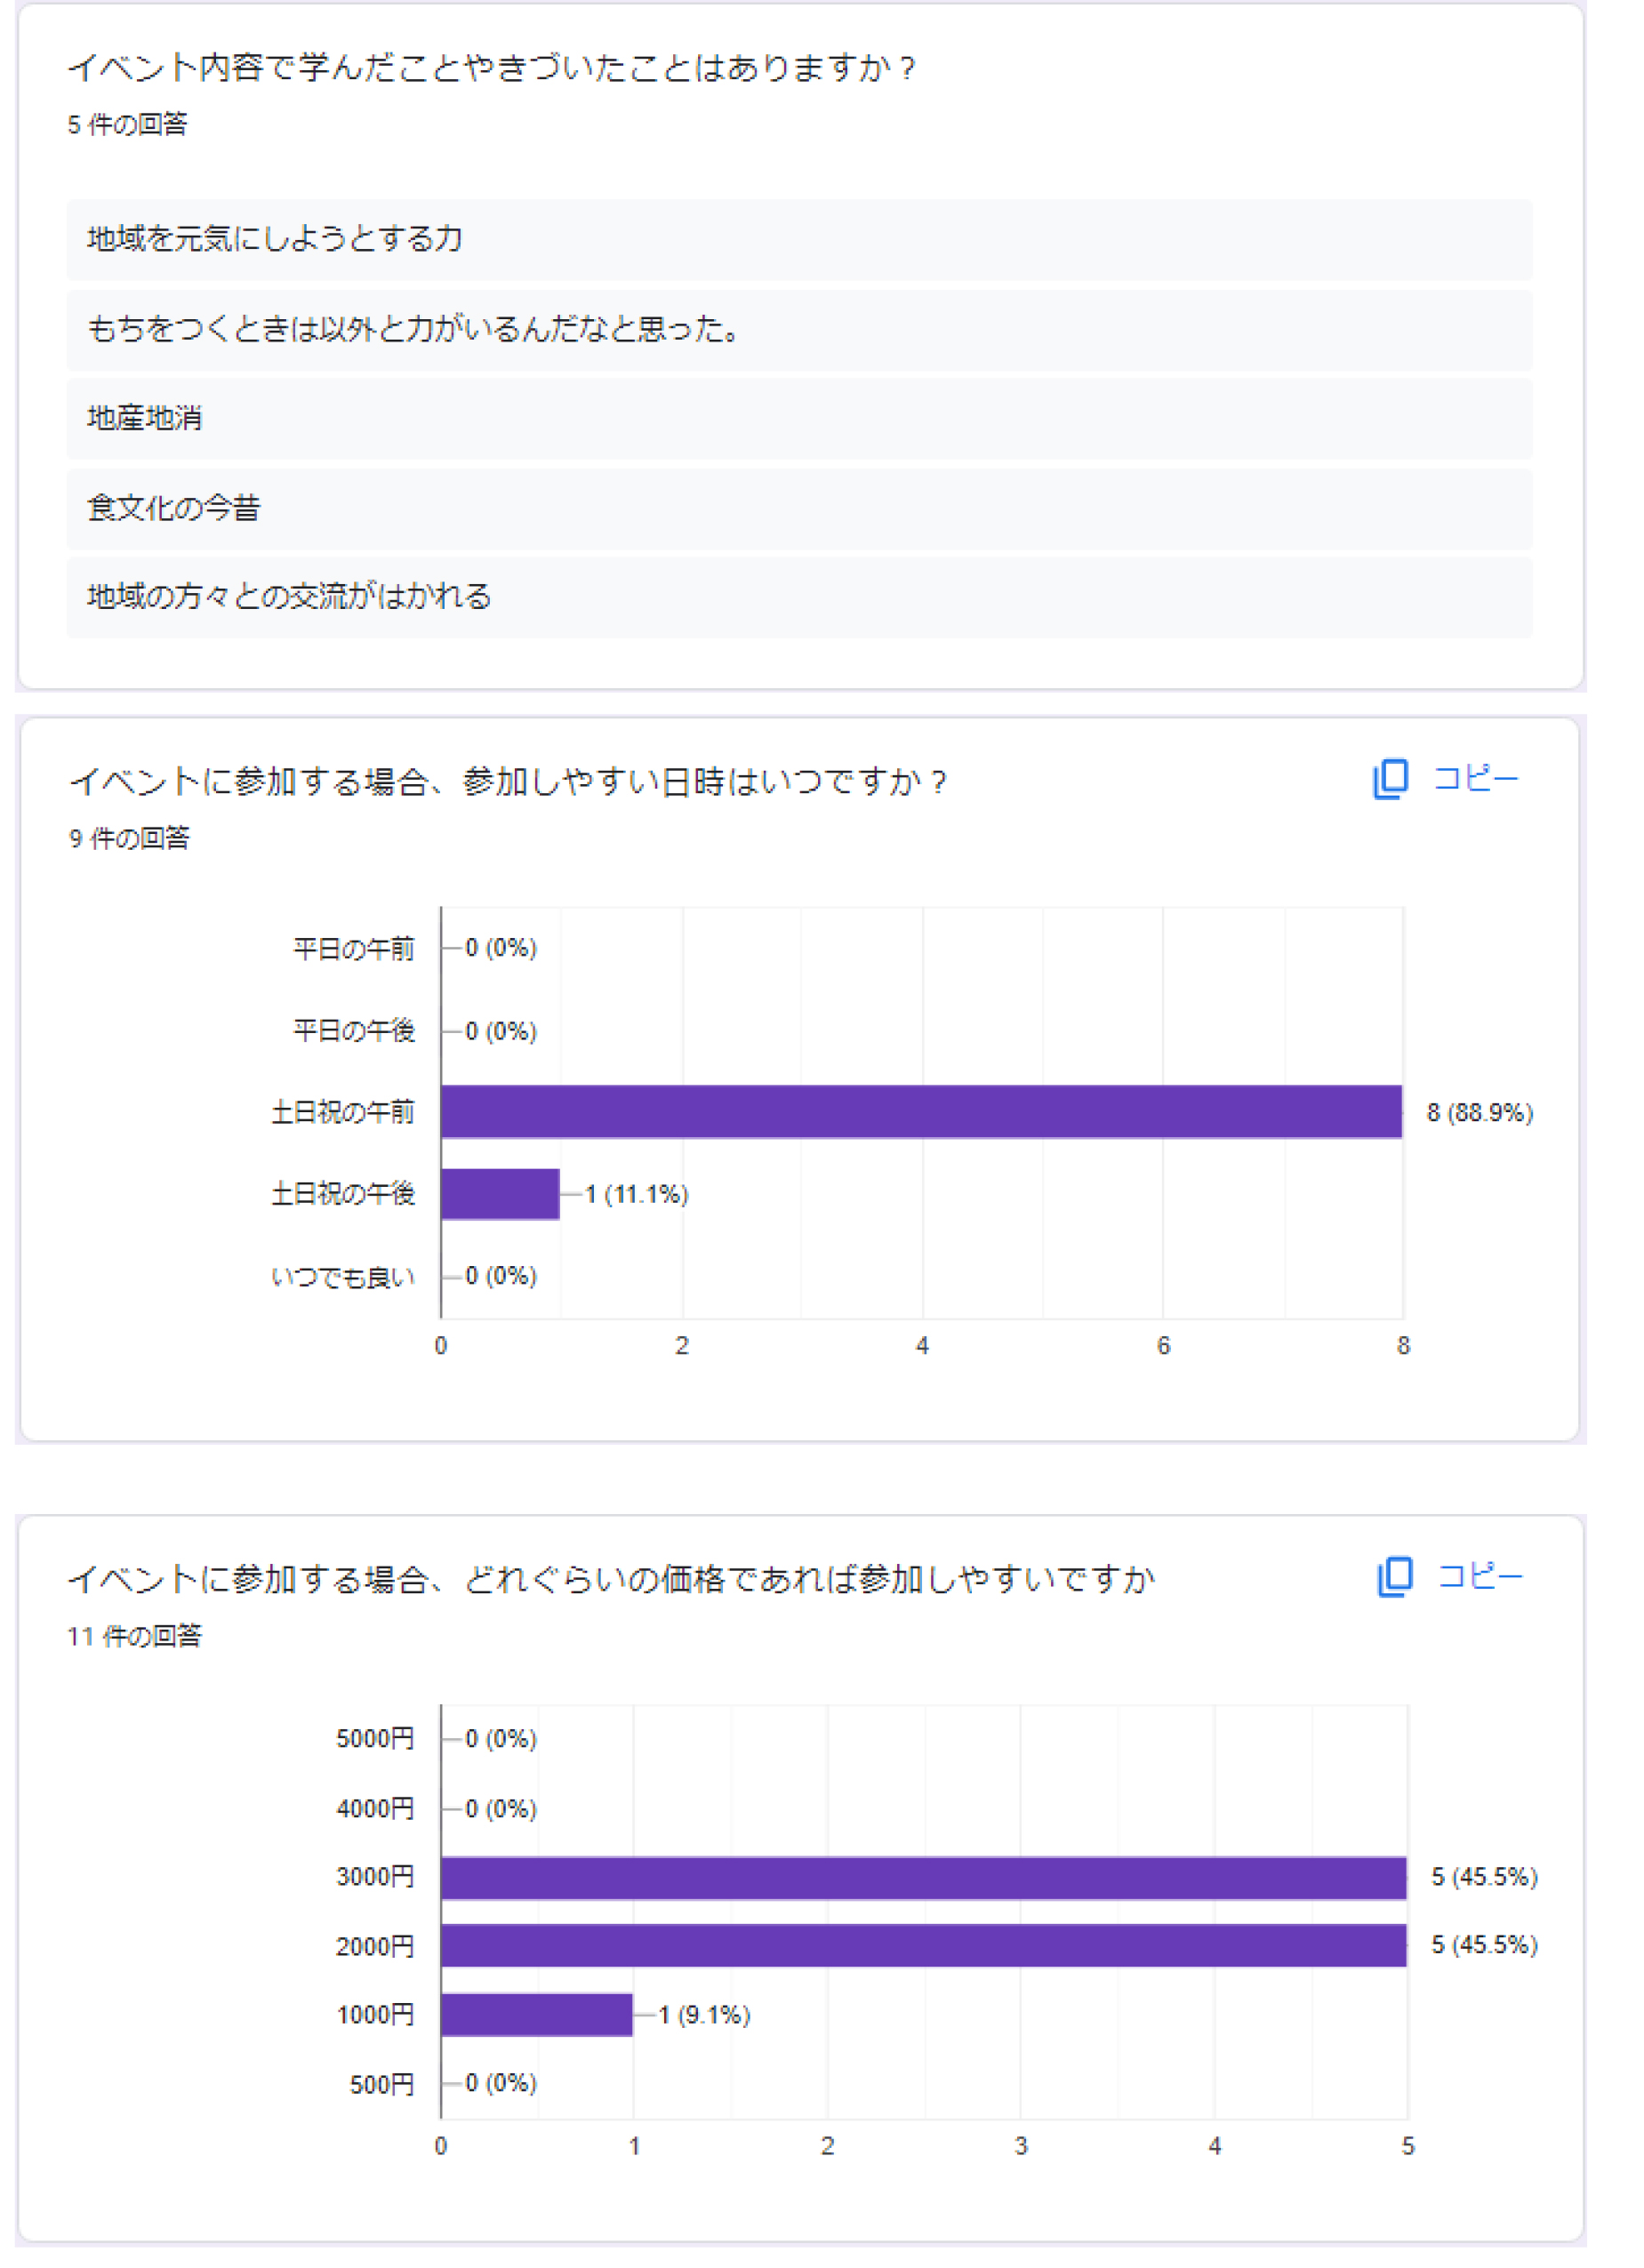Click the copy icon for date-time chart
This screenshot has height=2268, width=1644.
(1390, 779)
